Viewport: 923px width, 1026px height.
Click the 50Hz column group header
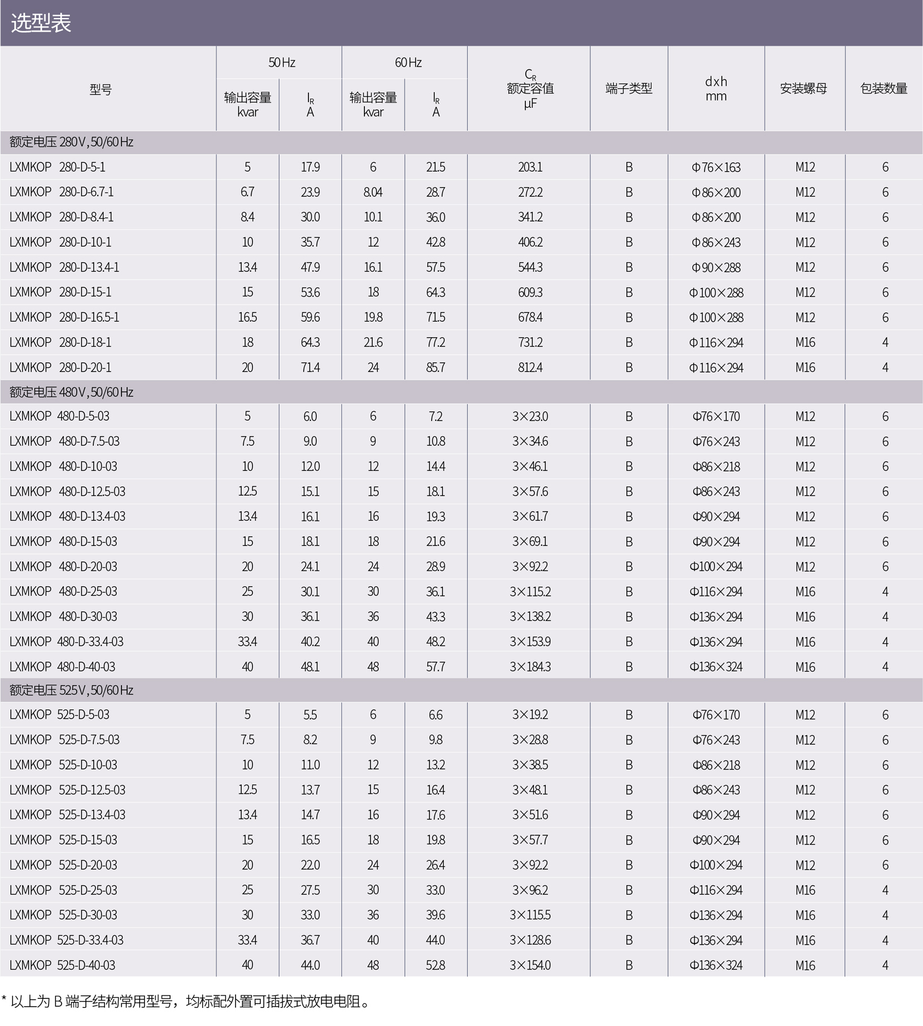point(281,63)
